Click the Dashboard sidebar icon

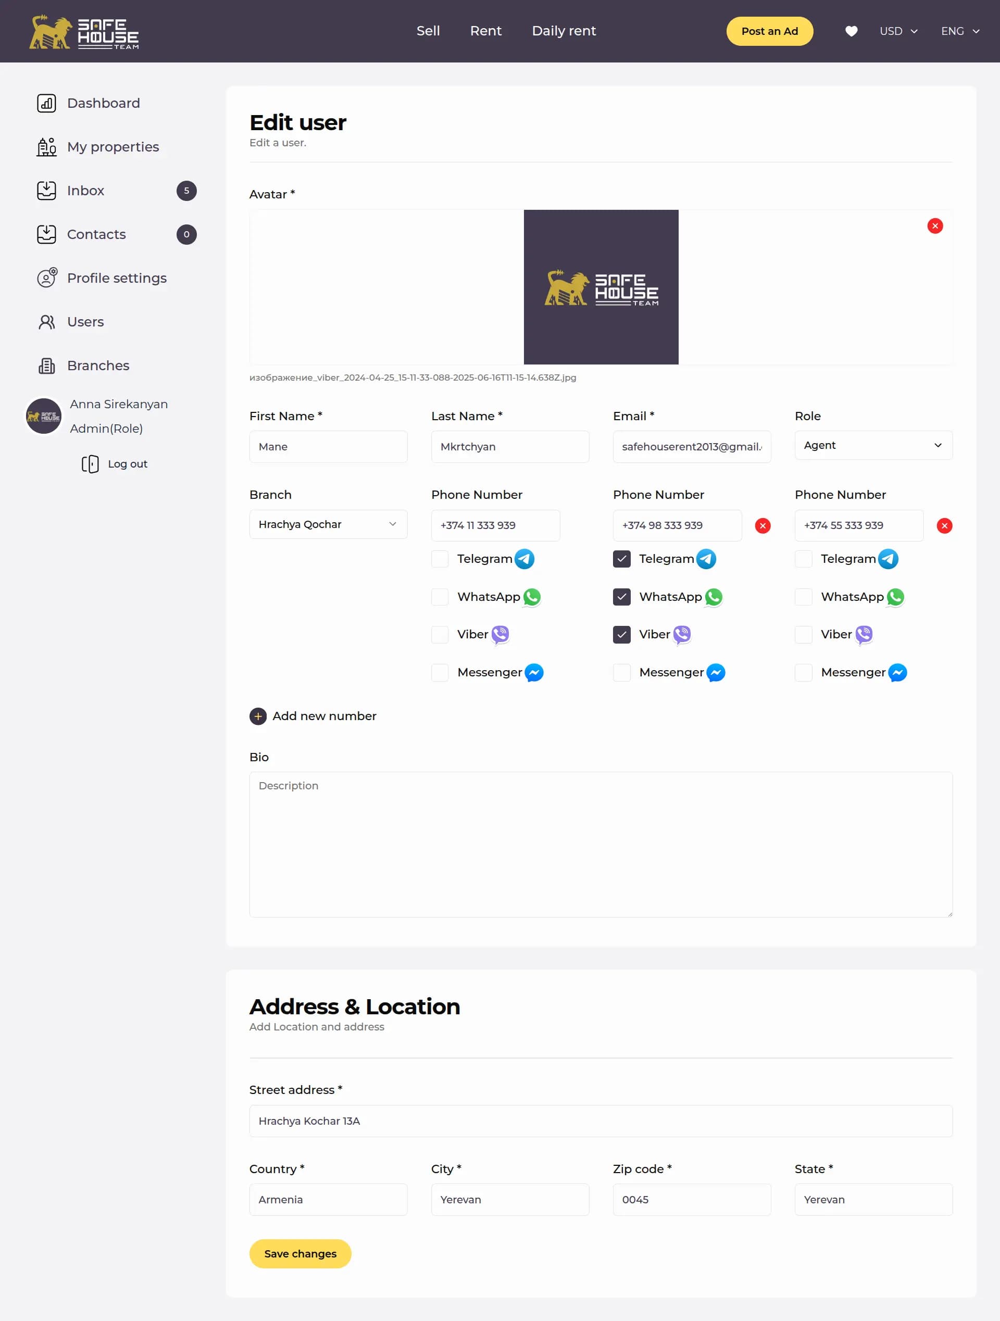(x=46, y=103)
